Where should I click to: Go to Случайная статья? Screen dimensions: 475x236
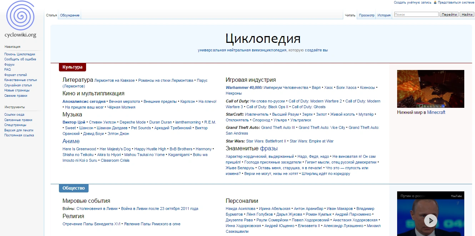click(18, 85)
